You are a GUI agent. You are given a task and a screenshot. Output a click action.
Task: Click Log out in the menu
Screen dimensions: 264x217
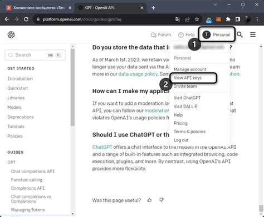tap(181, 140)
